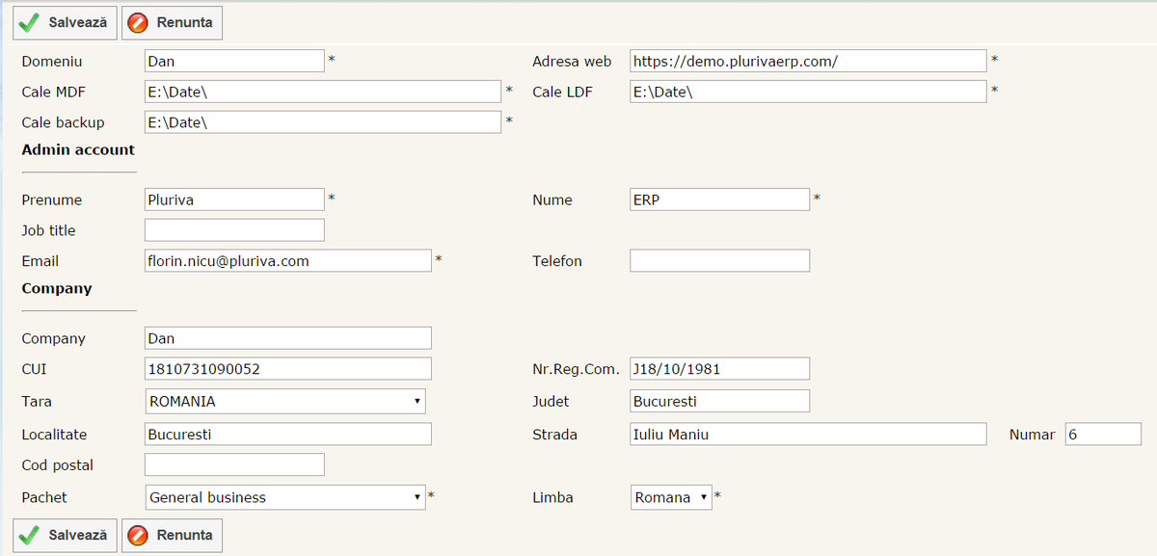Focus the Email address field

point(287,261)
